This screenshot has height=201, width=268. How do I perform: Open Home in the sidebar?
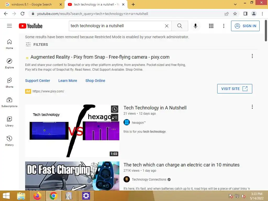click(9, 44)
